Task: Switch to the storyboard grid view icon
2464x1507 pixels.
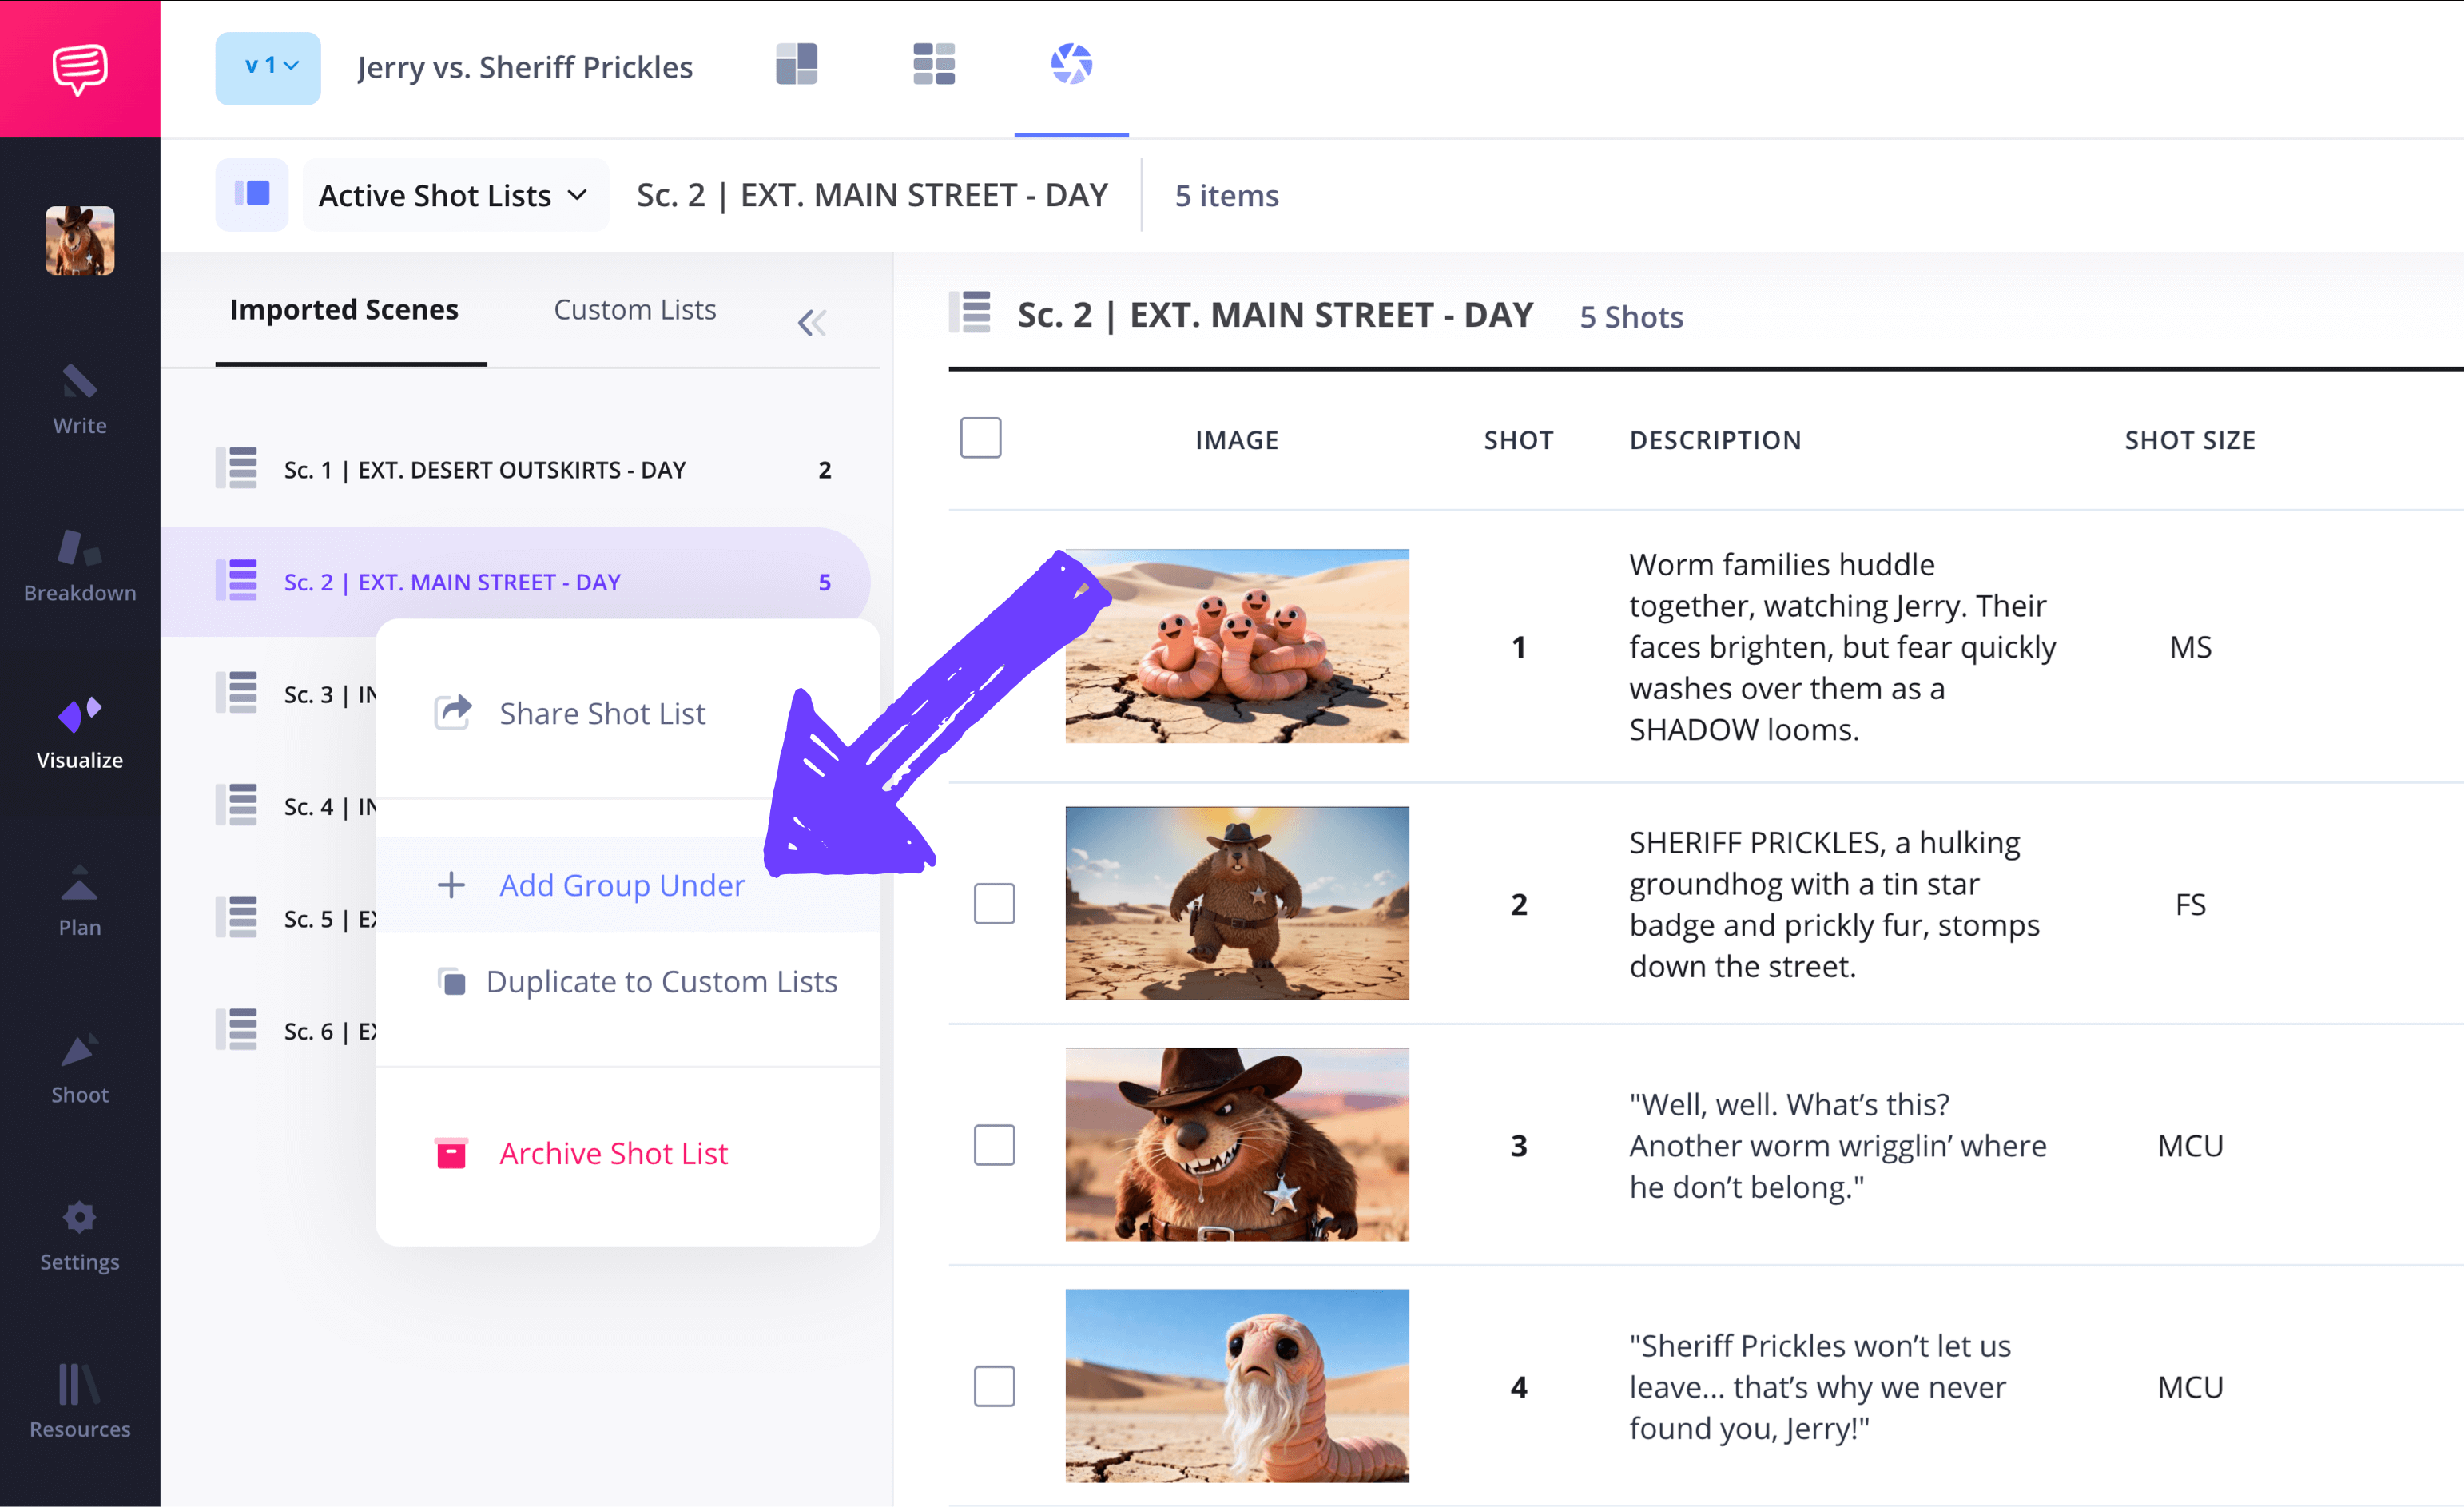Action: click(933, 65)
